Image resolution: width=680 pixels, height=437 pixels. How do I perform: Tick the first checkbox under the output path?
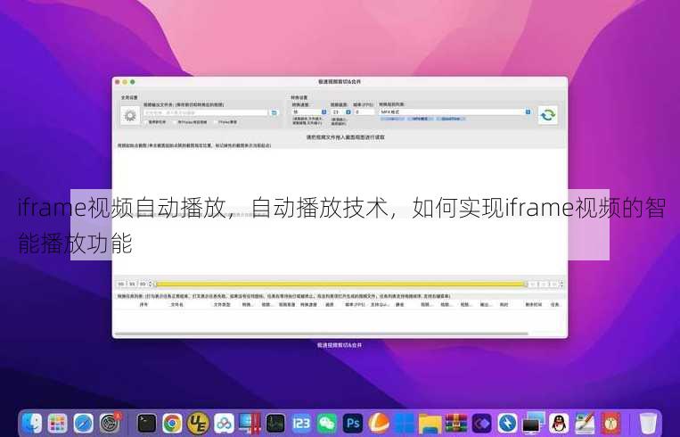coord(146,122)
